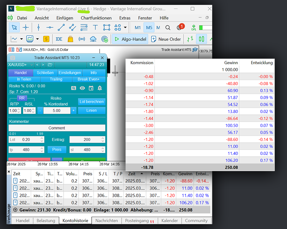
Task: Switch chart to M5 timeframe
Action: [x=149, y=28]
